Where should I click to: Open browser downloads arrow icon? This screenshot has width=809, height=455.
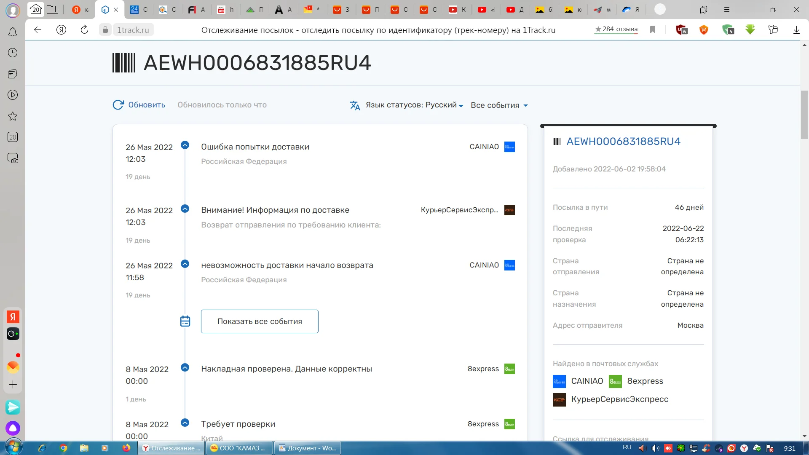pos(796,29)
